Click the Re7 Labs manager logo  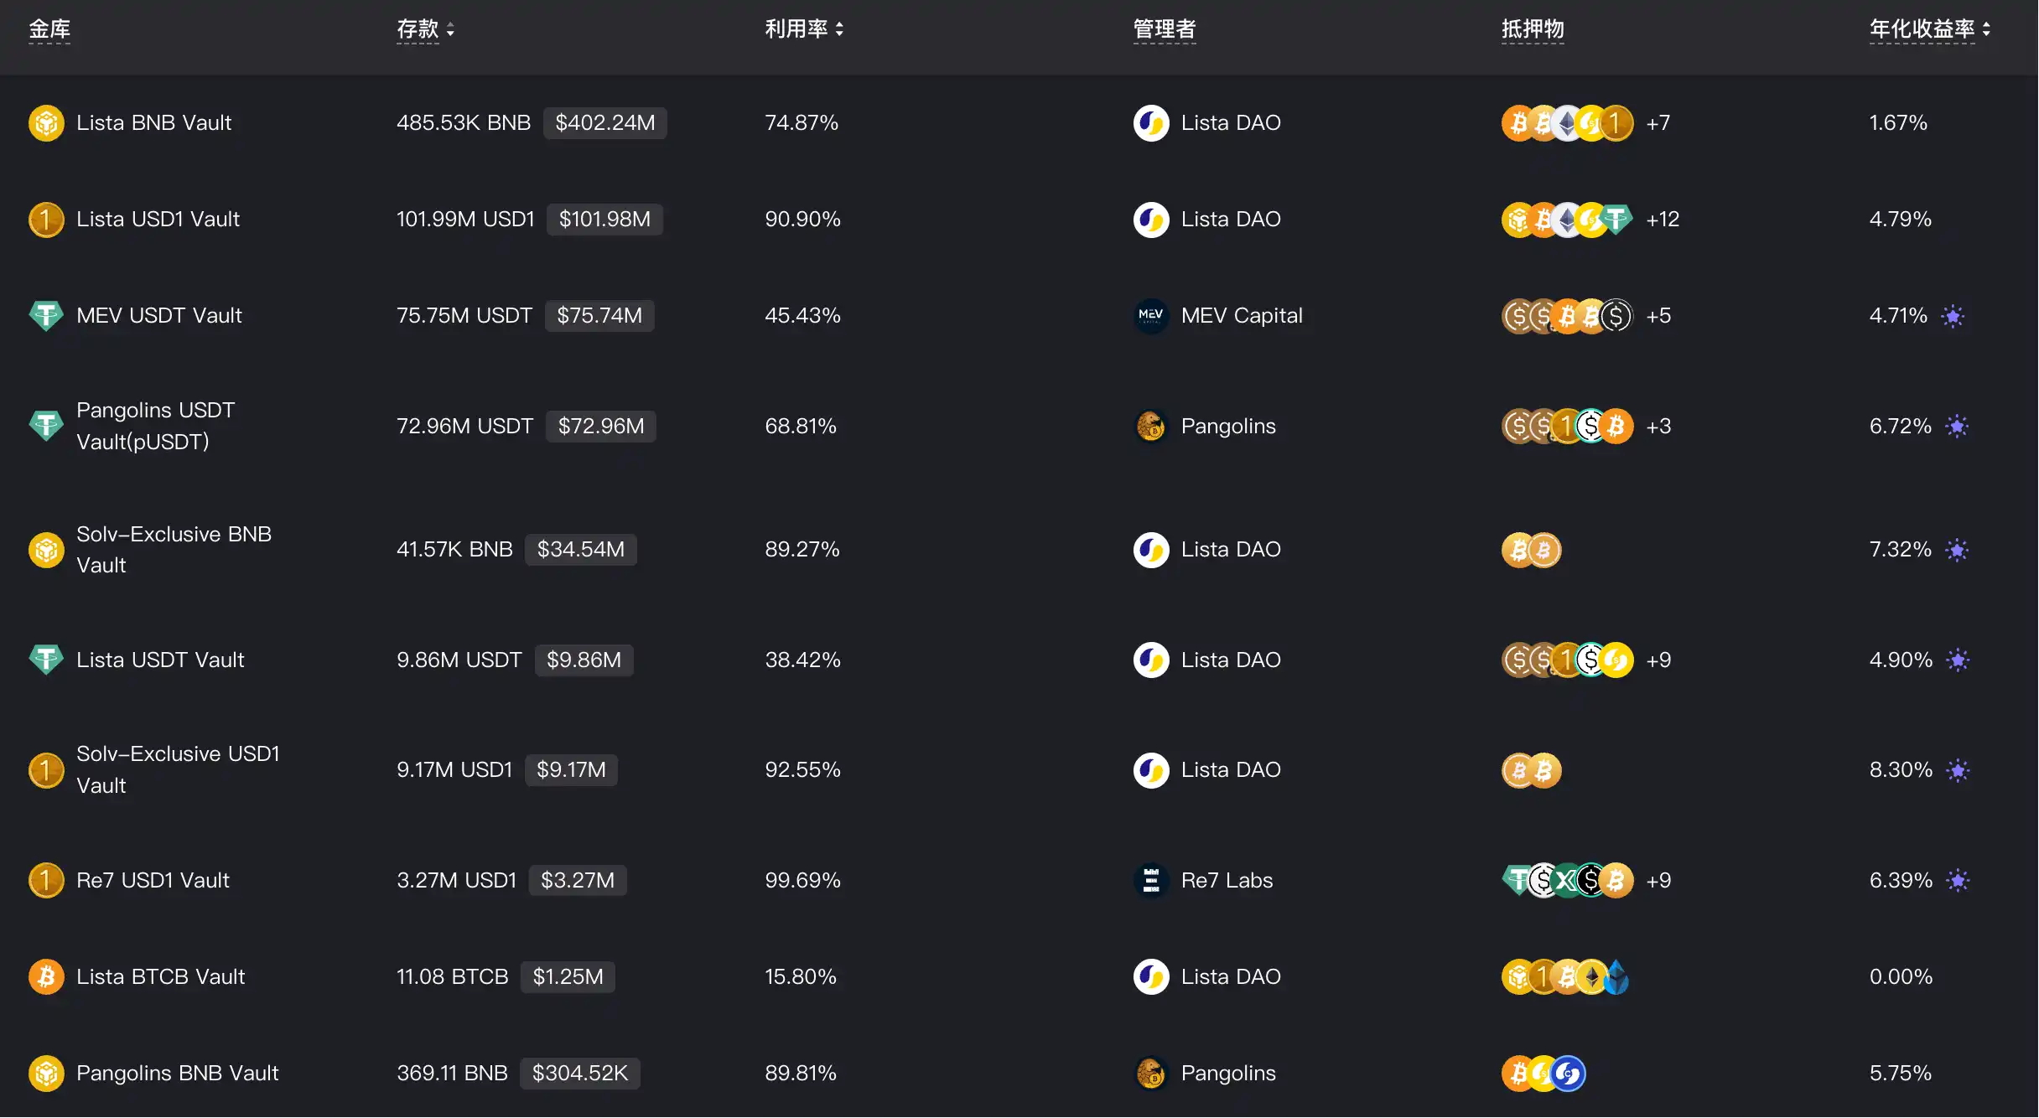click(x=1151, y=881)
